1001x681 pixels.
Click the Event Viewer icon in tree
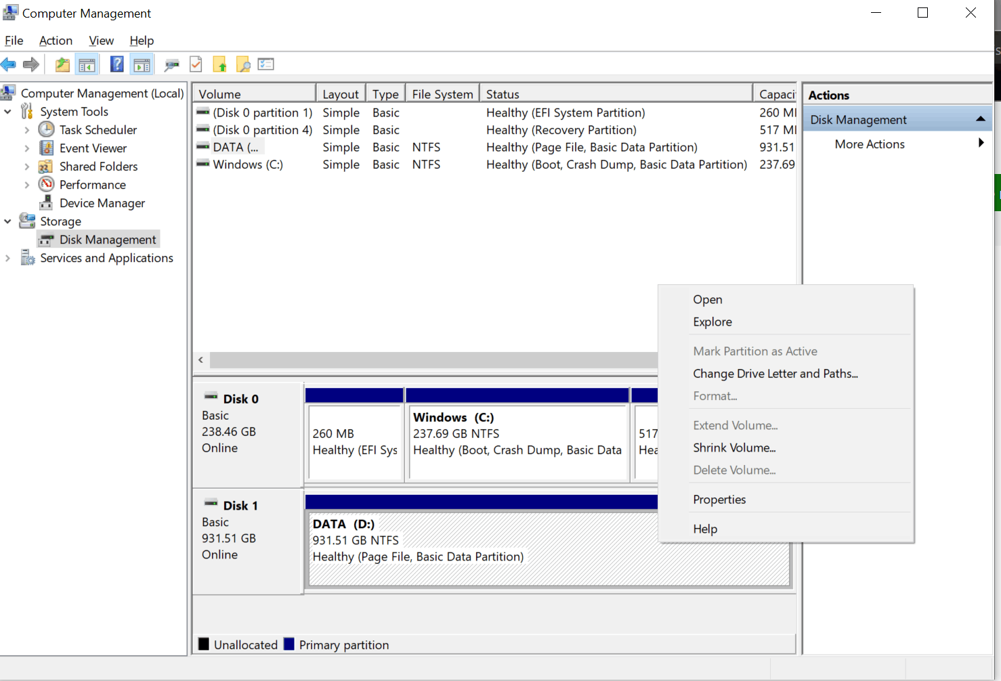[x=46, y=148]
